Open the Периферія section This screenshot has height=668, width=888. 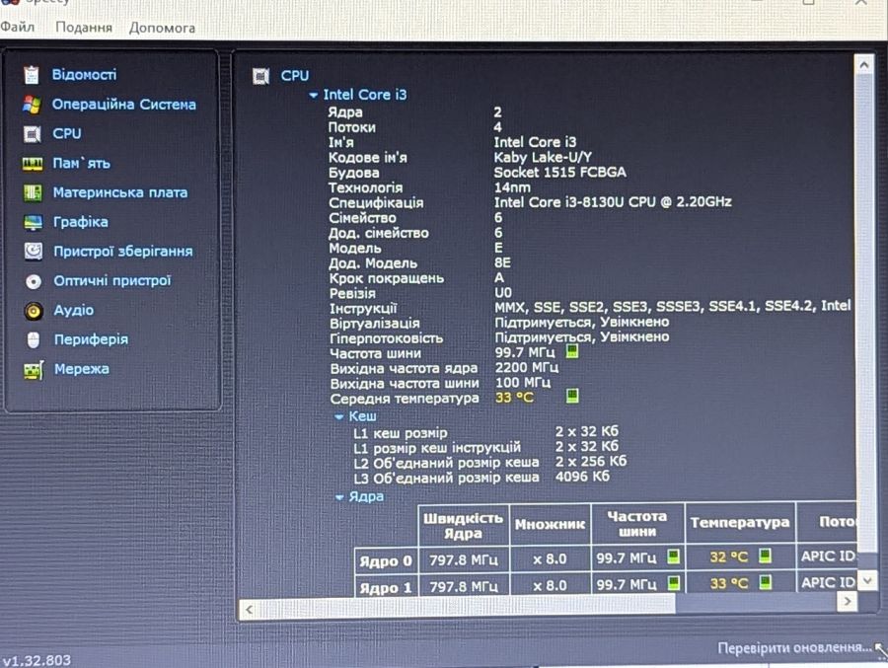[91, 340]
